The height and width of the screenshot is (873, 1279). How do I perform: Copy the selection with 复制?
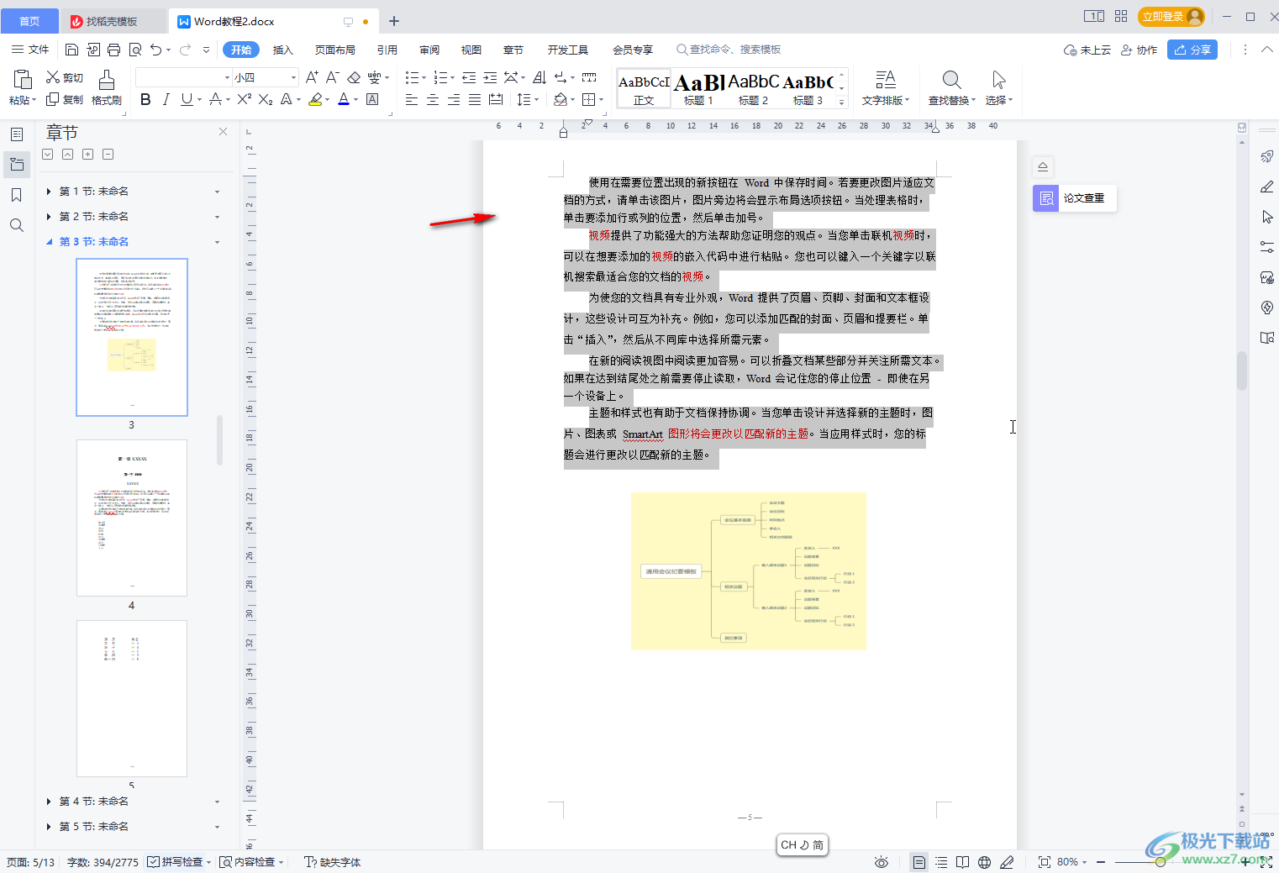tap(65, 99)
